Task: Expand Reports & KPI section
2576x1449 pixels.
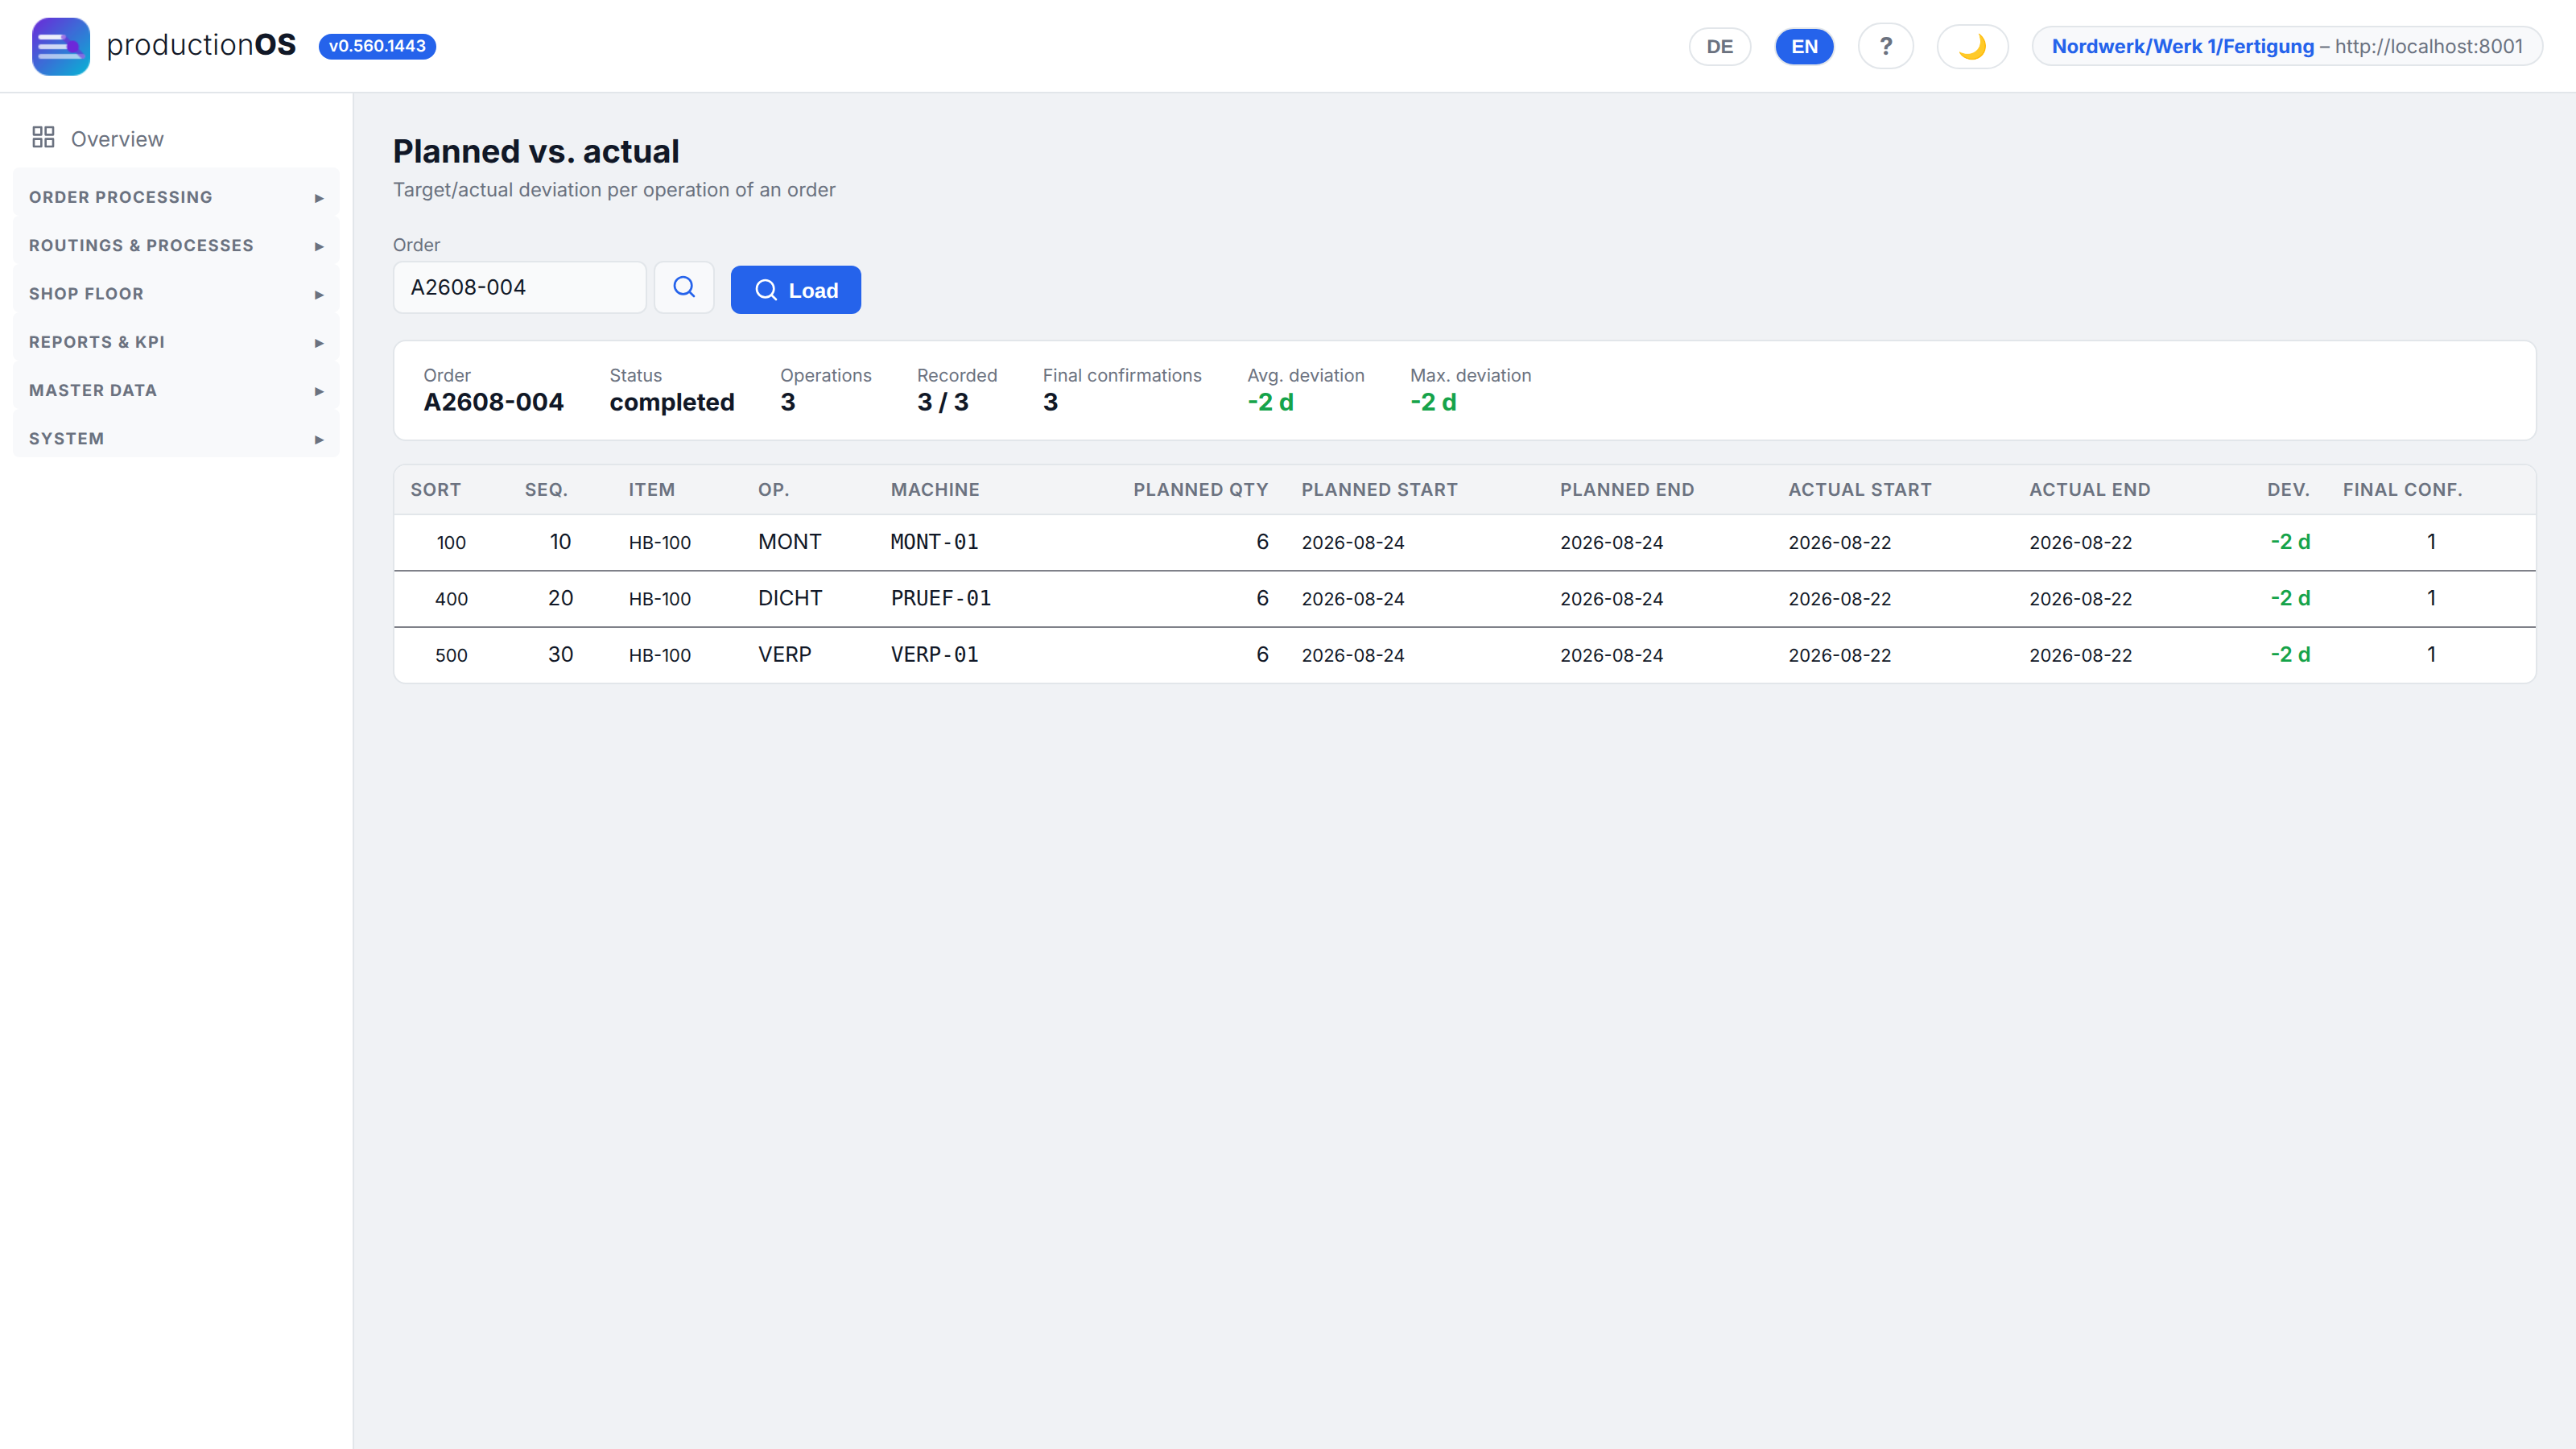Action: coord(176,342)
